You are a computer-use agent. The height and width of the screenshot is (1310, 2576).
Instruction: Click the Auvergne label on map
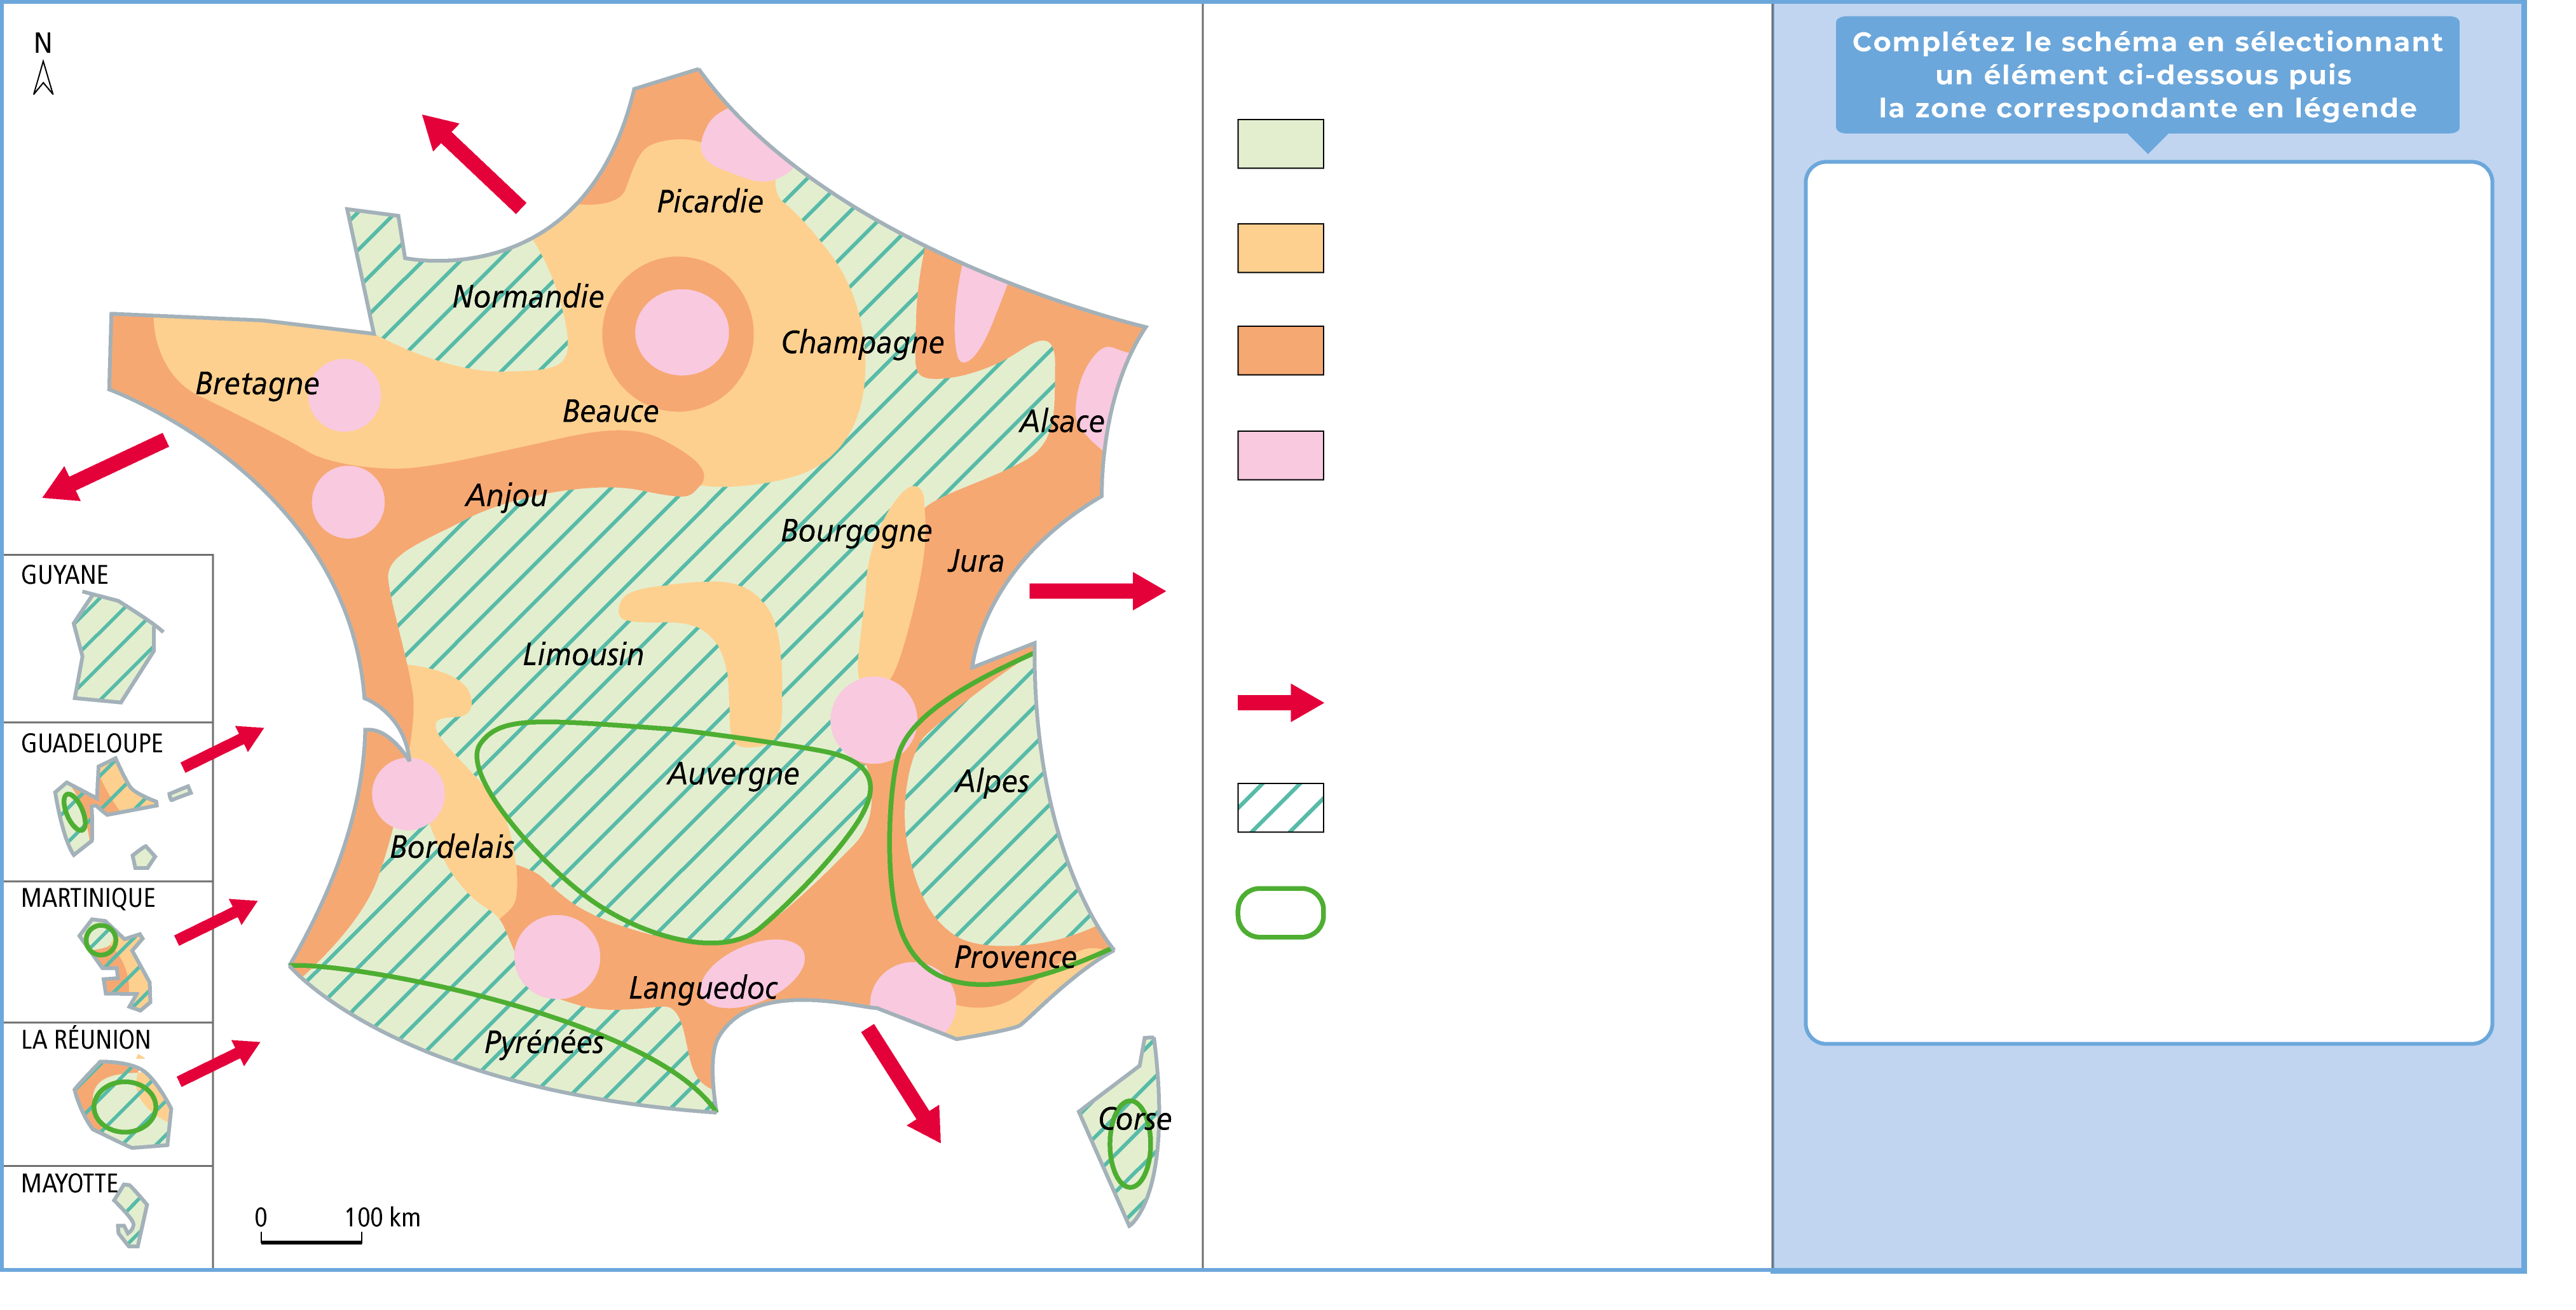point(733,775)
